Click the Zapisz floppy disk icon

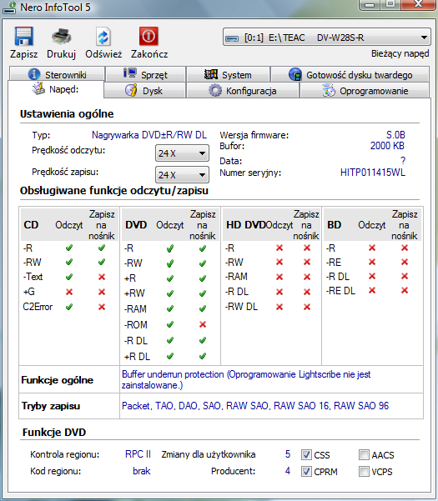click(23, 37)
